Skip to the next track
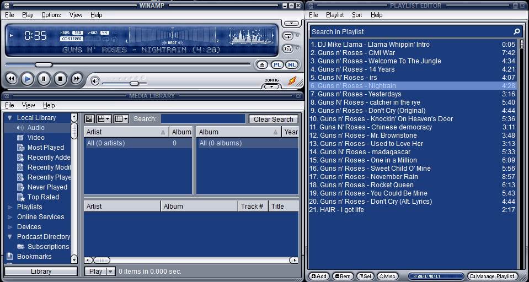The width and height of the screenshot is (529, 282). click(x=77, y=79)
